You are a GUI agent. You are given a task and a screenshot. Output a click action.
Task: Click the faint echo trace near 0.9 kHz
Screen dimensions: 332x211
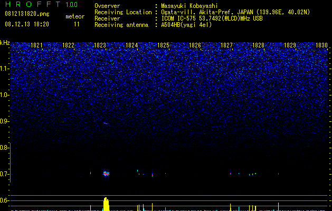[106, 123]
